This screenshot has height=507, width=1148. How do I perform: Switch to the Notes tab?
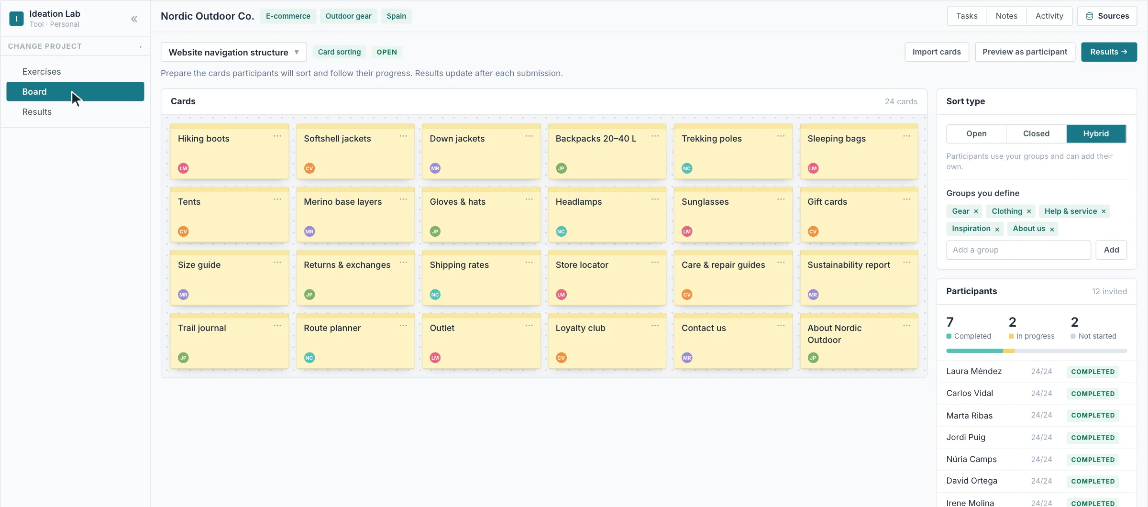pyautogui.click(x=1006, y=16)
